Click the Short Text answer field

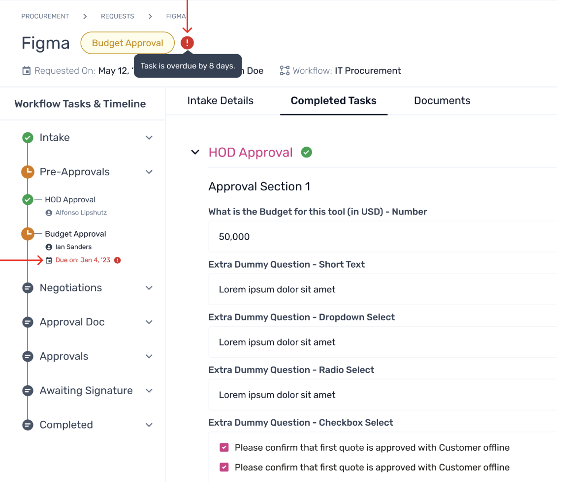click(x=383, y=289)
